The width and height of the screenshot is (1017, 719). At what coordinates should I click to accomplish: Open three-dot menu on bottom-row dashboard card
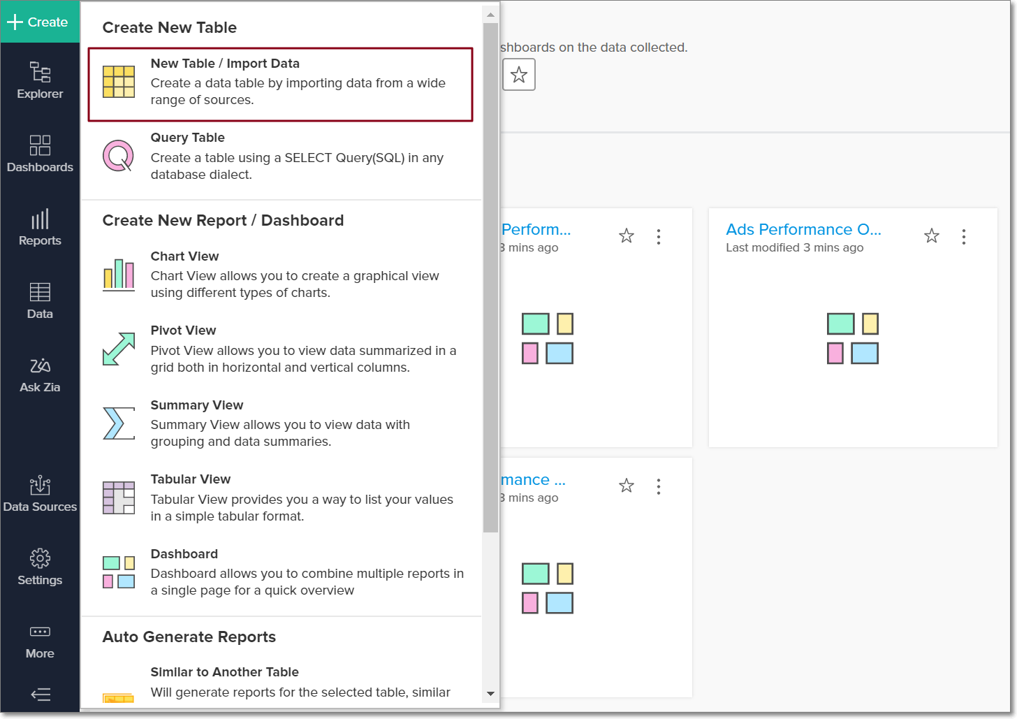point(659,486)
